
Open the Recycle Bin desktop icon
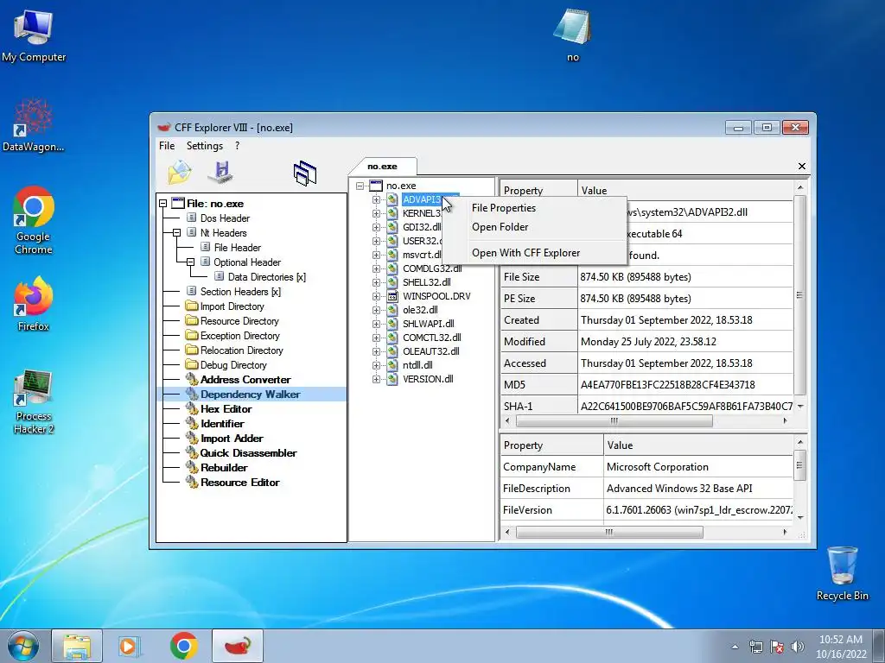(x=842, y=573)
